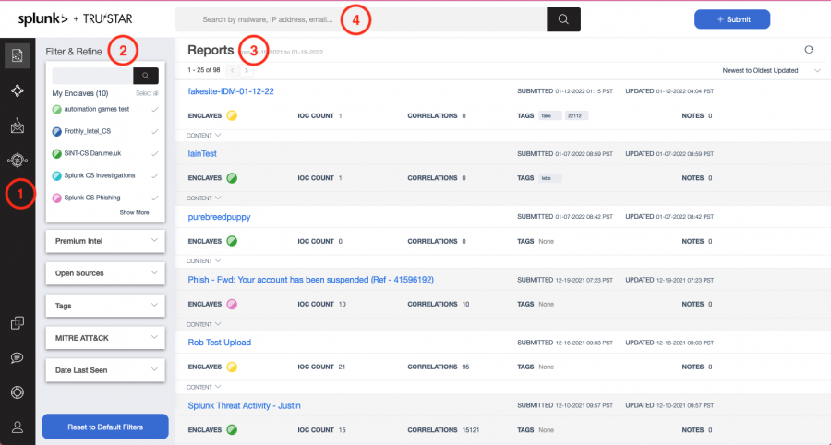Toggle Frothly_Intel_CS enclave check
The image size is (831, 445).
[x=154, y=131]
